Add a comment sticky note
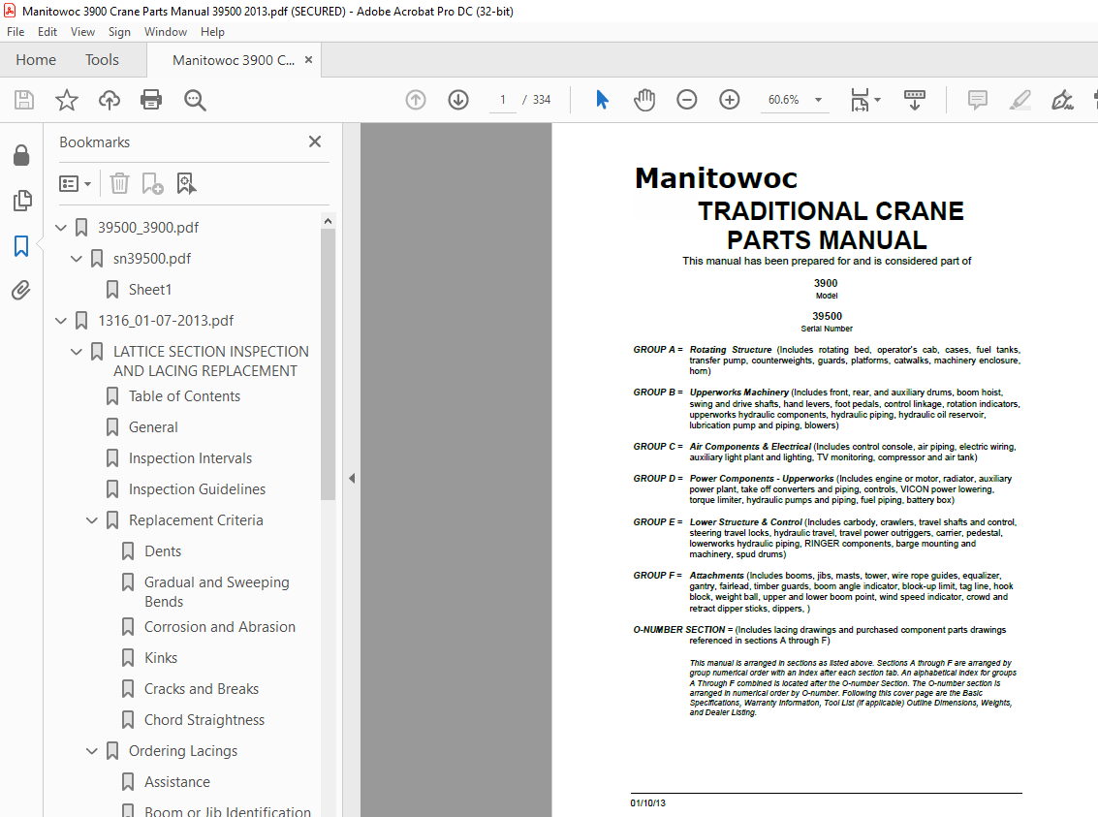 tap(978, 100)
